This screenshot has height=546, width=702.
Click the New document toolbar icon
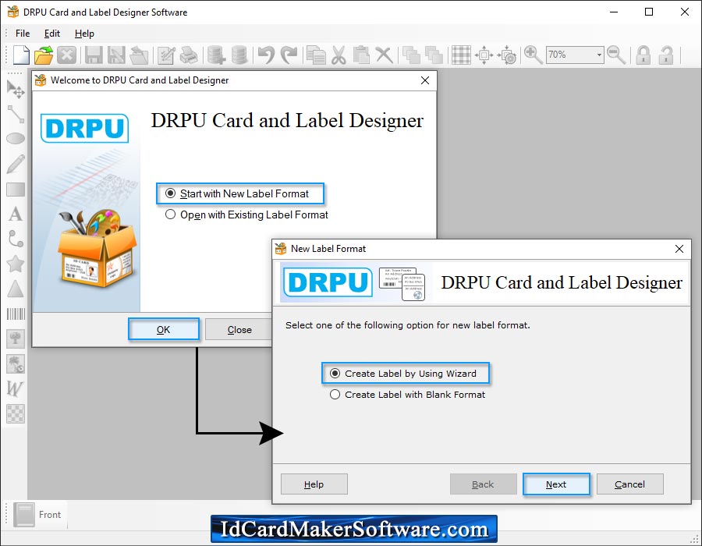tap(21, 55)
